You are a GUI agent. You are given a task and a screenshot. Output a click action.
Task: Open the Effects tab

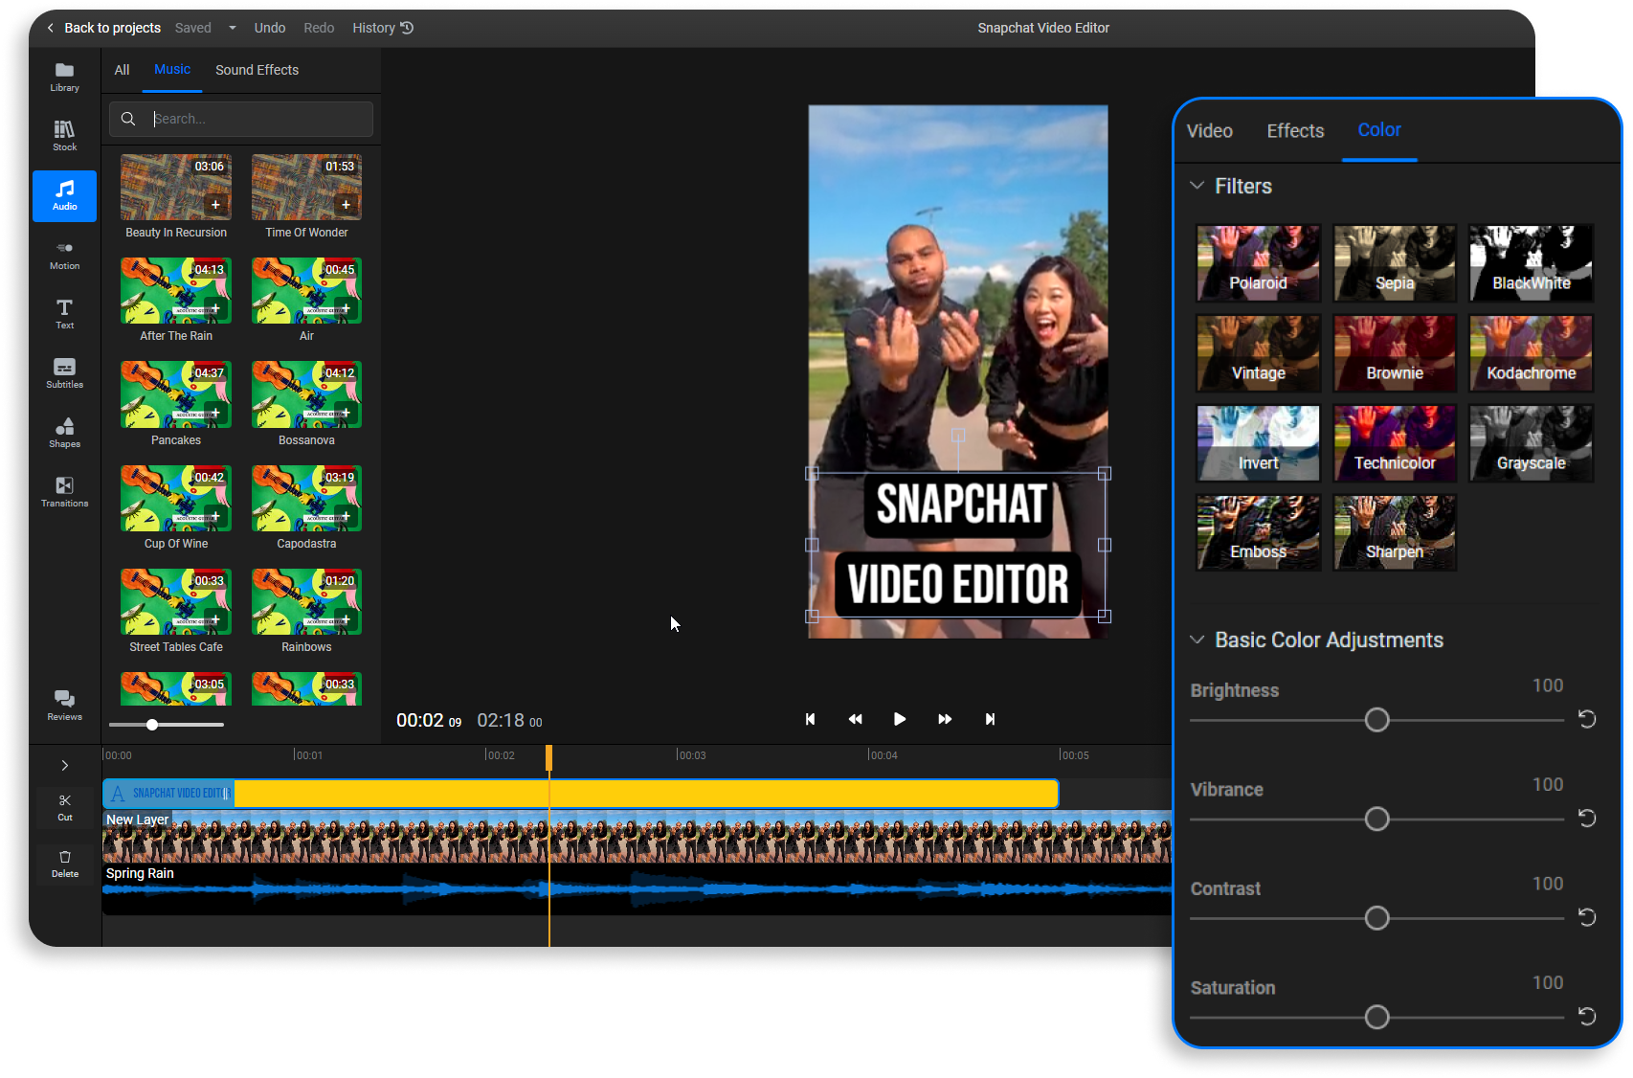(1294, 130)
